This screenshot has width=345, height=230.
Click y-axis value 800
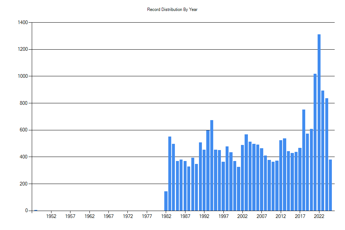pyautogui.click(x=24, y=103)
